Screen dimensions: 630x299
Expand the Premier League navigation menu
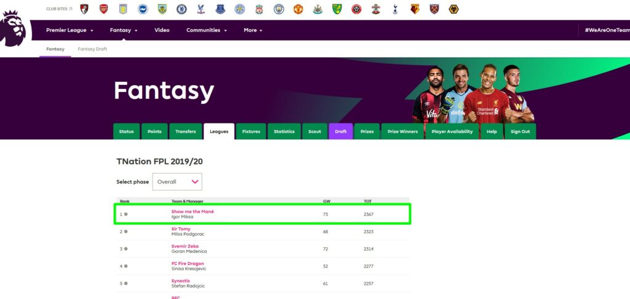point(70,30)
